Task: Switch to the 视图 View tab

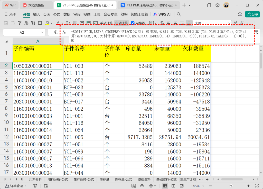Action: point(87,14)
